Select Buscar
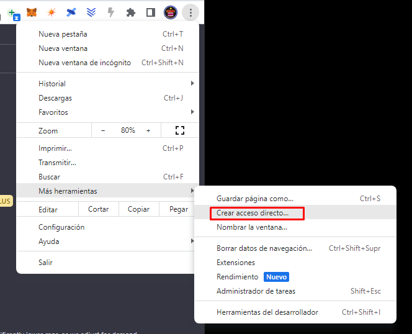The height and width of the screenshot is (334, 412). [x=108, y=177]
